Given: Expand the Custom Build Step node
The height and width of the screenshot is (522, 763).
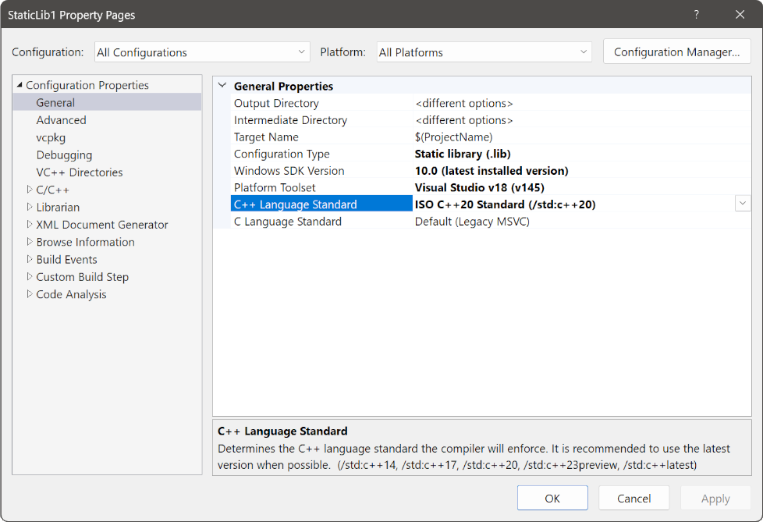Looking at the screenshot, I should 28,276.
